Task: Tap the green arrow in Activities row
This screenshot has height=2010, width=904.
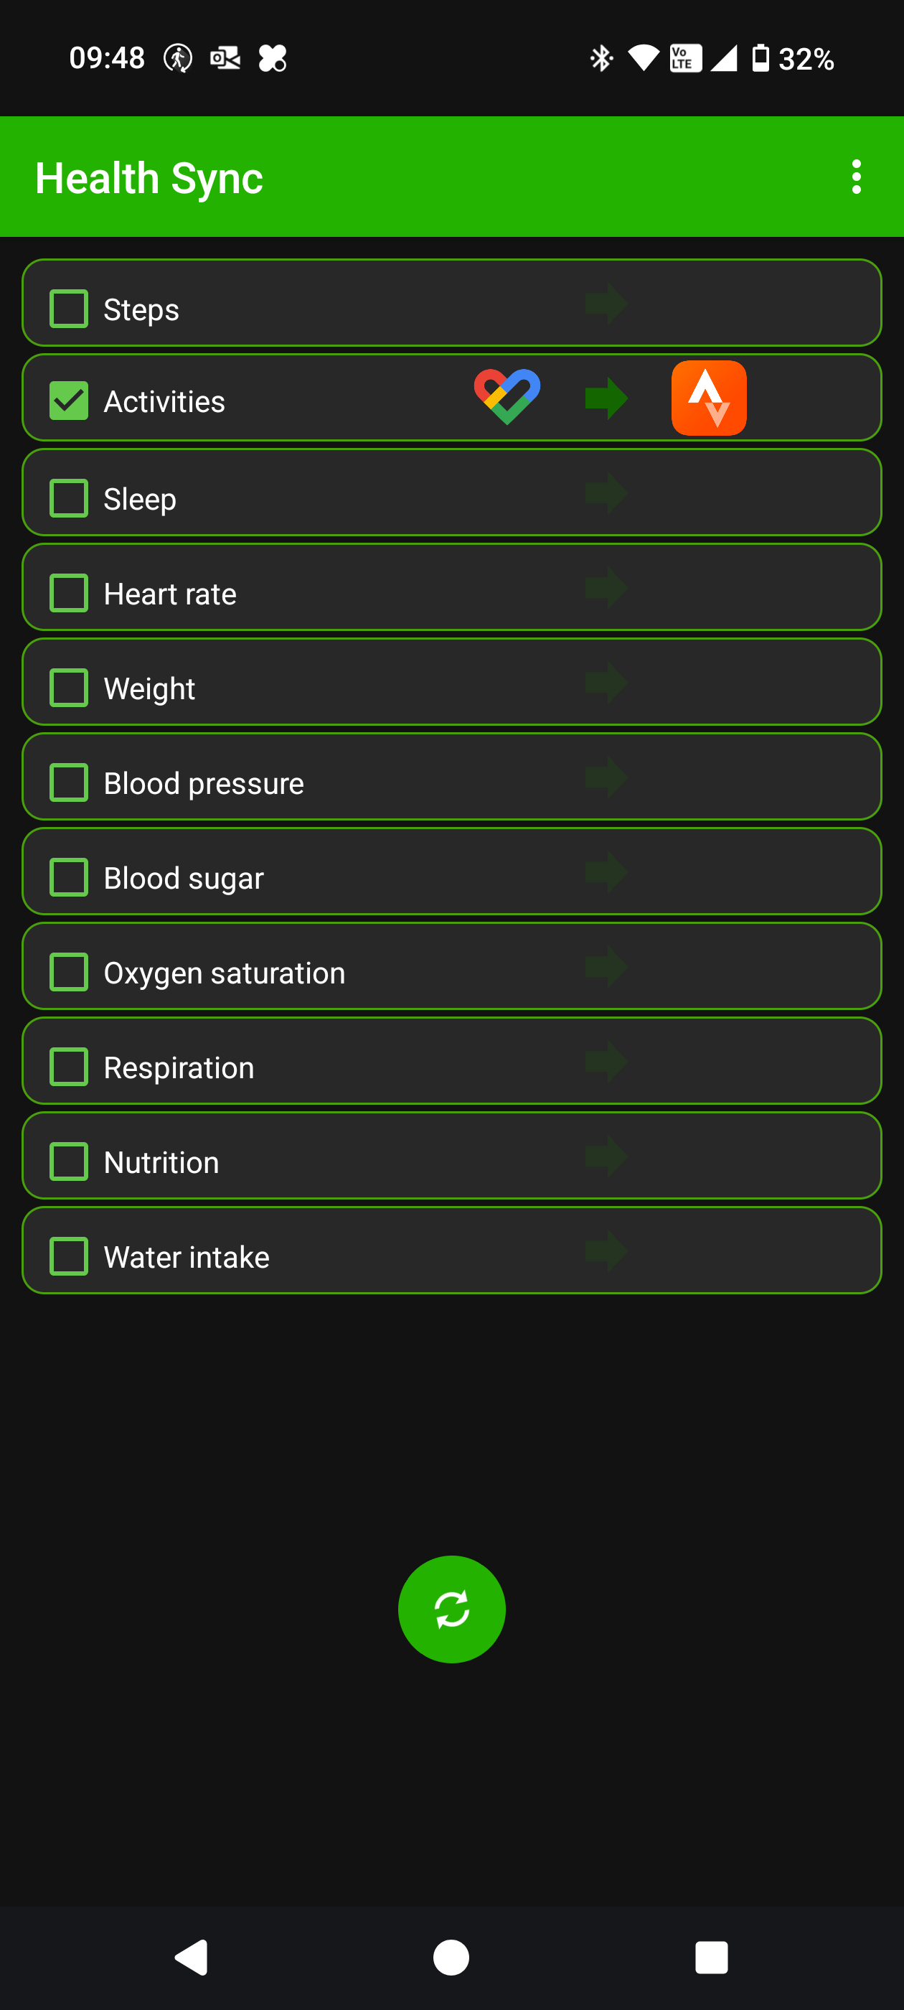Action: (x=606, y=398)
